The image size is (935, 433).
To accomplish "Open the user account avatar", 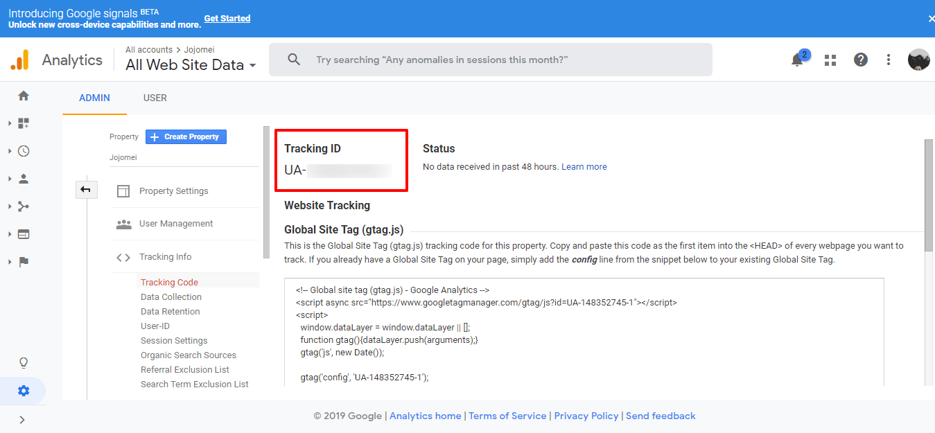I will tap(919, 60).
